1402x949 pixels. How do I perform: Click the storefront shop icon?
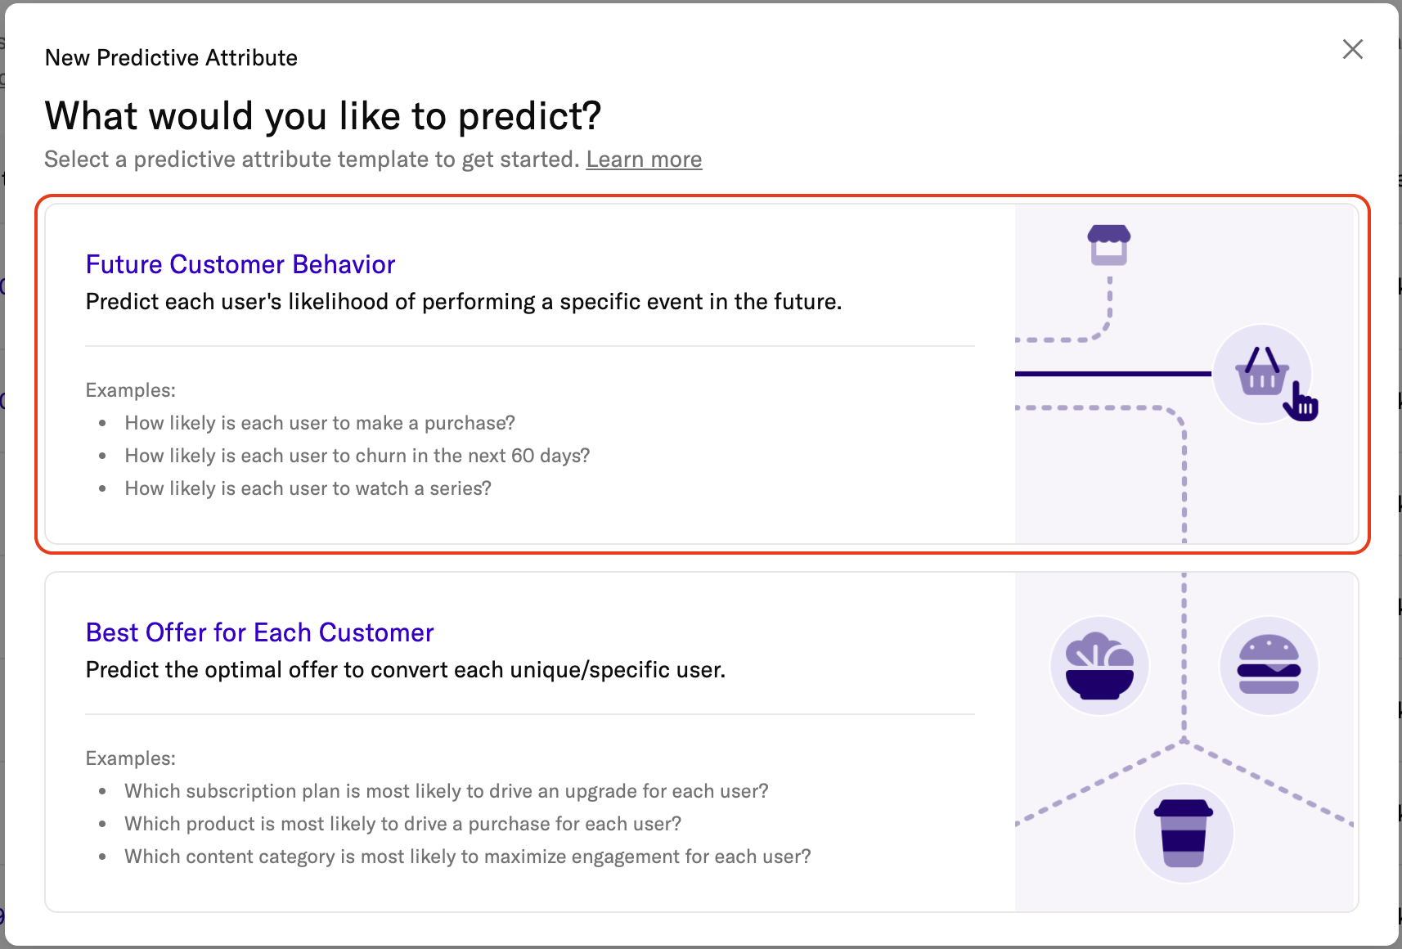click(1108, 245)
